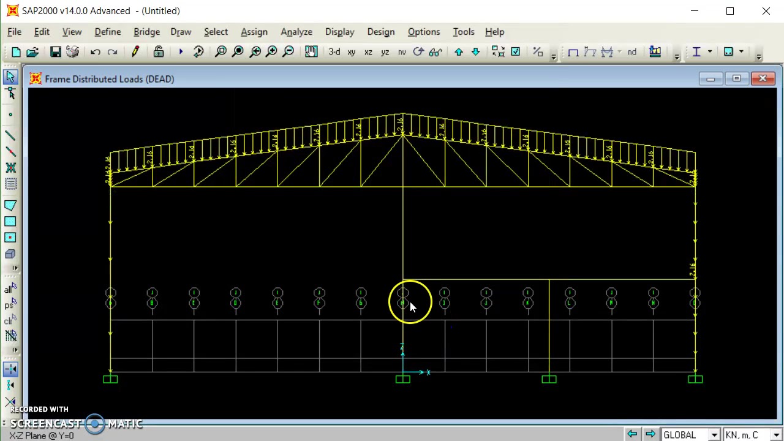Save the model with floppy disk icon
Screen dimensions: 784x441
[55, 52]
